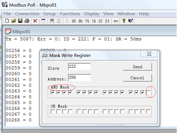Uncheck the first AND Mask checkbox
This screenshot has width=177, height=133.
pos(53,92)
